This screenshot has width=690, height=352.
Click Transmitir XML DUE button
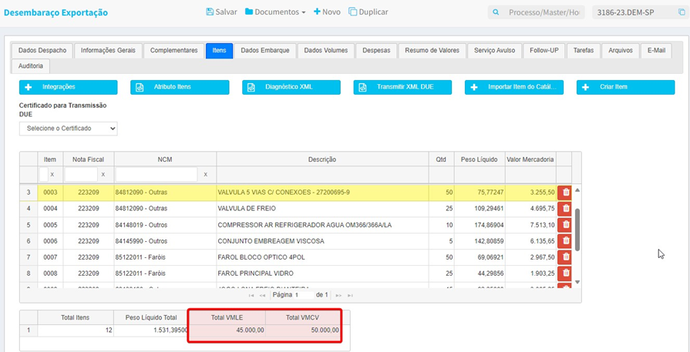click(x=402, y=87)
